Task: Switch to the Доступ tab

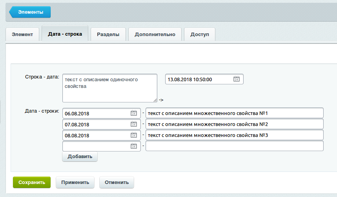Action: click(200, 35)
